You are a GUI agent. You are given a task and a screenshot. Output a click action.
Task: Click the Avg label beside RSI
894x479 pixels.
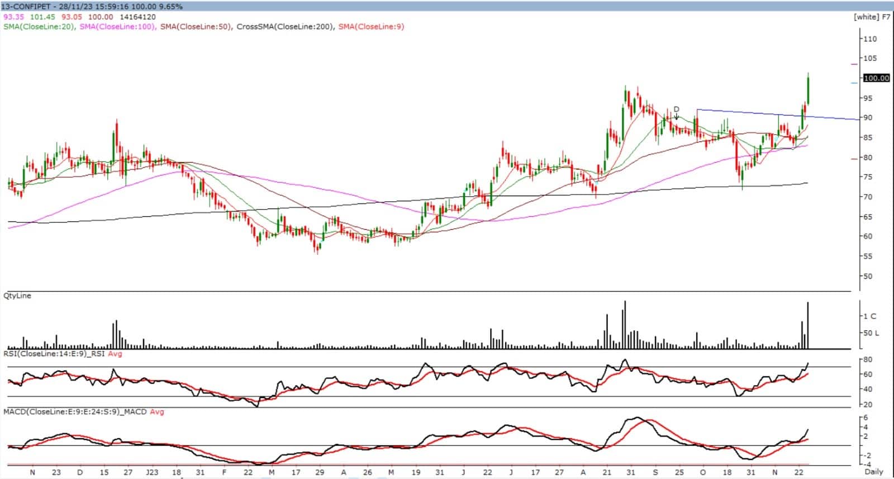(x=115, y=354)
